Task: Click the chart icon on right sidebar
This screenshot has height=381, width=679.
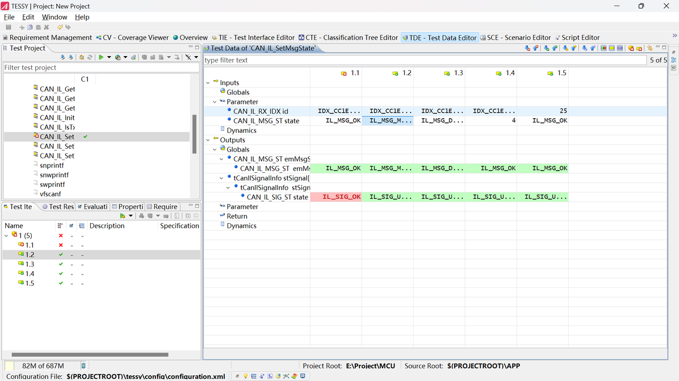Action: (674, 68)
